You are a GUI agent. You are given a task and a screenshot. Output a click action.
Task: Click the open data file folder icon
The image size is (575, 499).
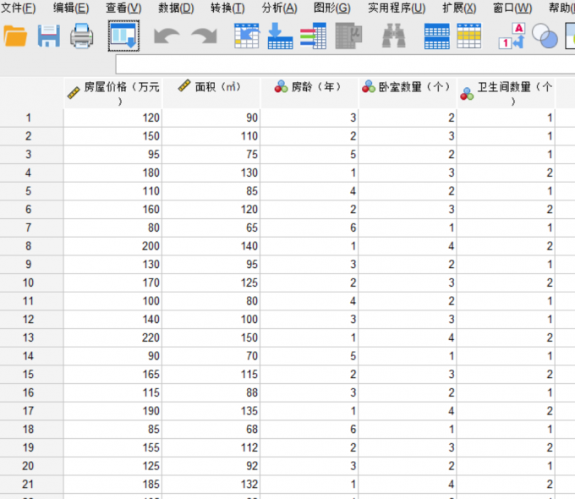[16, 36]
